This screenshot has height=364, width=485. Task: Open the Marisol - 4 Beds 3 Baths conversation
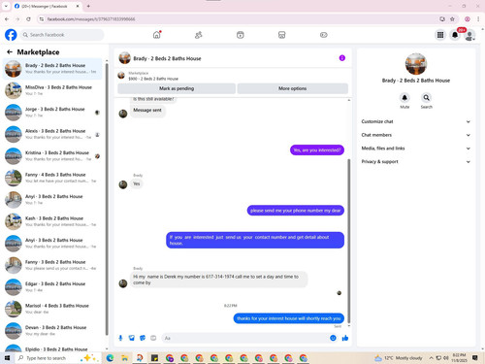pos(52,309)
